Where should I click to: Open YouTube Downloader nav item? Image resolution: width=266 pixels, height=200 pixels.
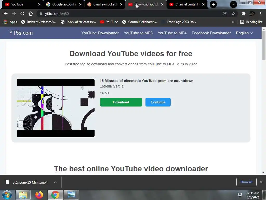tap(100, 33)
